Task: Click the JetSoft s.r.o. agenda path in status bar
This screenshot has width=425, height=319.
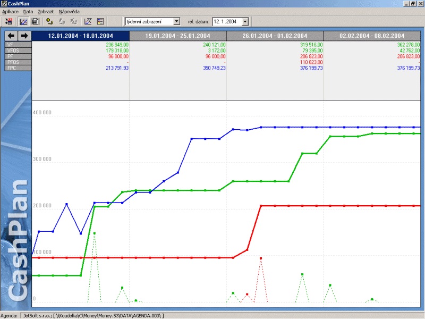Action: coord(93,316)
